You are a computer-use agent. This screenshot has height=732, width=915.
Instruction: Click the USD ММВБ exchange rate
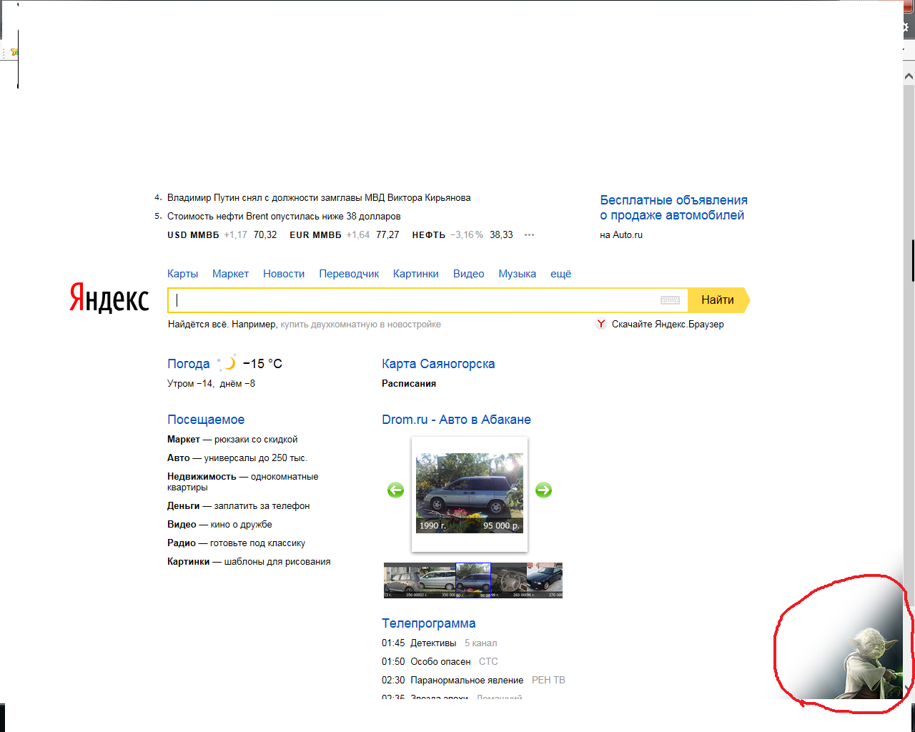[222, 235]
